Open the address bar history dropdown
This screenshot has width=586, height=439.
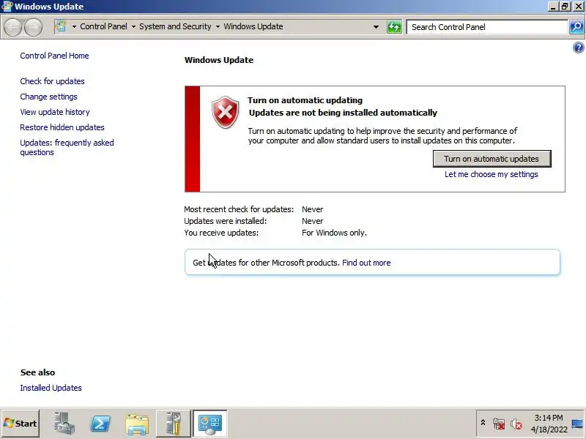click(x=376, y=27)
